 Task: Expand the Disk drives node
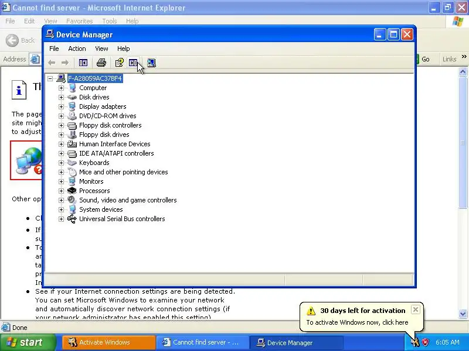62,97
